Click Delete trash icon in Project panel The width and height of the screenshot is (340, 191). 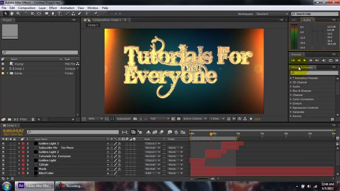[x=33, y=119]
